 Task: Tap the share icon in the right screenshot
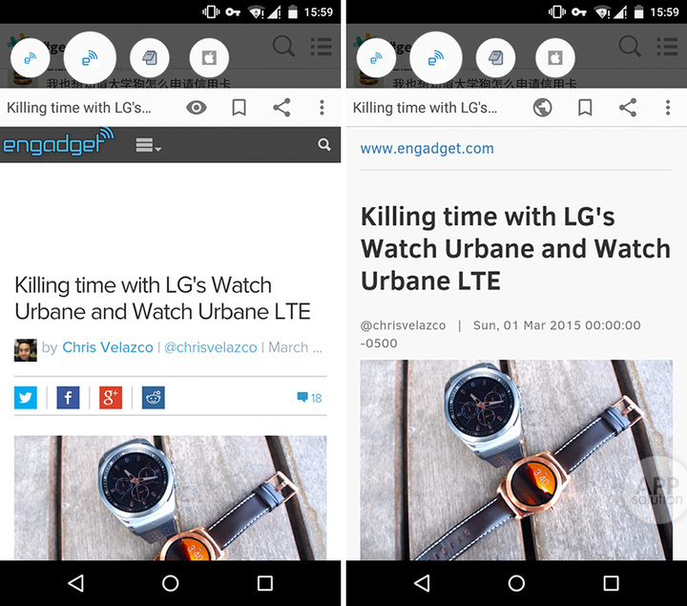tap(627, 108)
